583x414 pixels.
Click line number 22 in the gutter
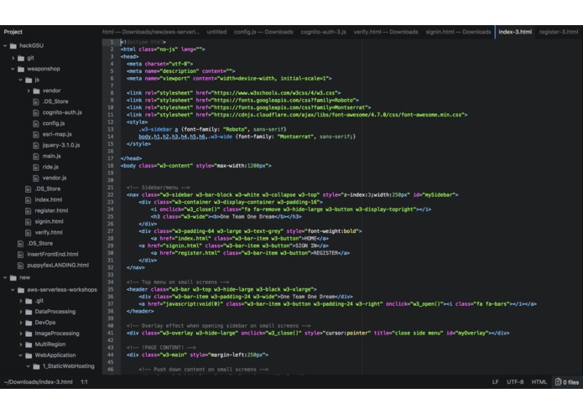coord(111,195)
